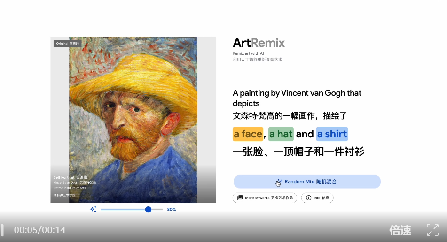The height and width of the screenshot is (242, 447).
Task: Click the remix strength slider handle
Action: 148,209
